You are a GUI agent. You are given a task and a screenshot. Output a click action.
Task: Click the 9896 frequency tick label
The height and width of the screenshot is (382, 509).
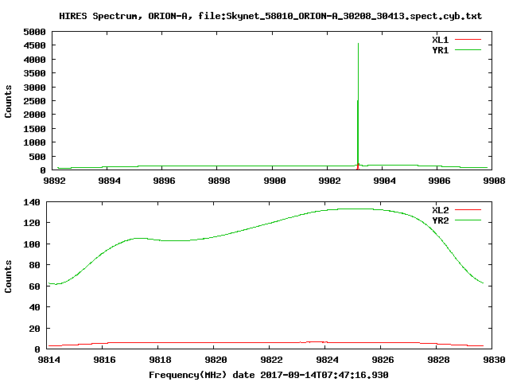click(x=164, y=181)
